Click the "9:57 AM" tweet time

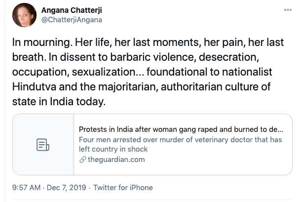[25, 188]
